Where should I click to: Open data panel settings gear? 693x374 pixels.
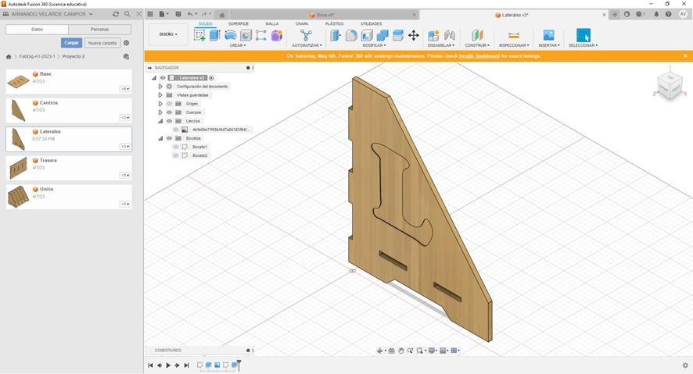127,43
